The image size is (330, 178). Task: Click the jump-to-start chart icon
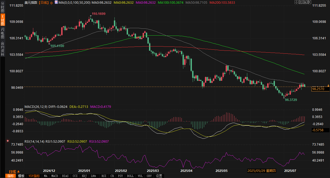(x=301, y=2)
